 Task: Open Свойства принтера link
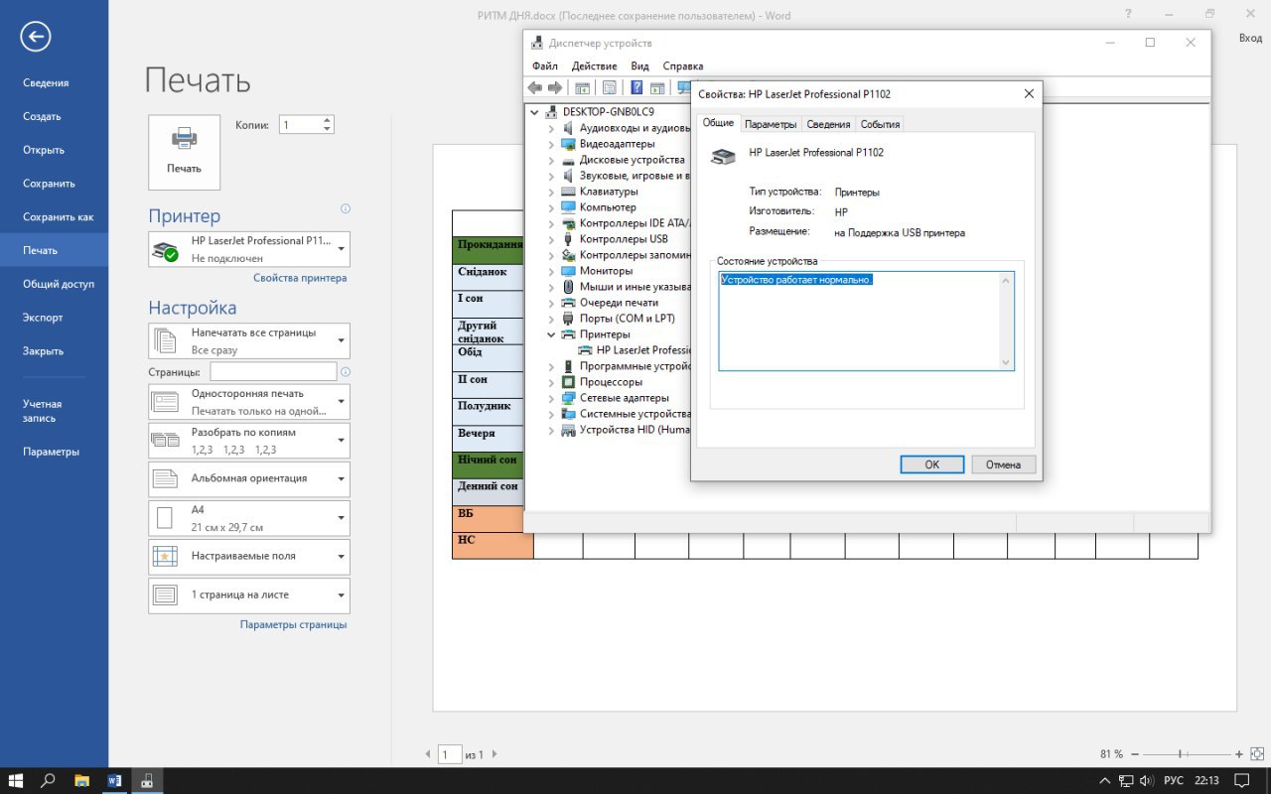pos(300,278)
